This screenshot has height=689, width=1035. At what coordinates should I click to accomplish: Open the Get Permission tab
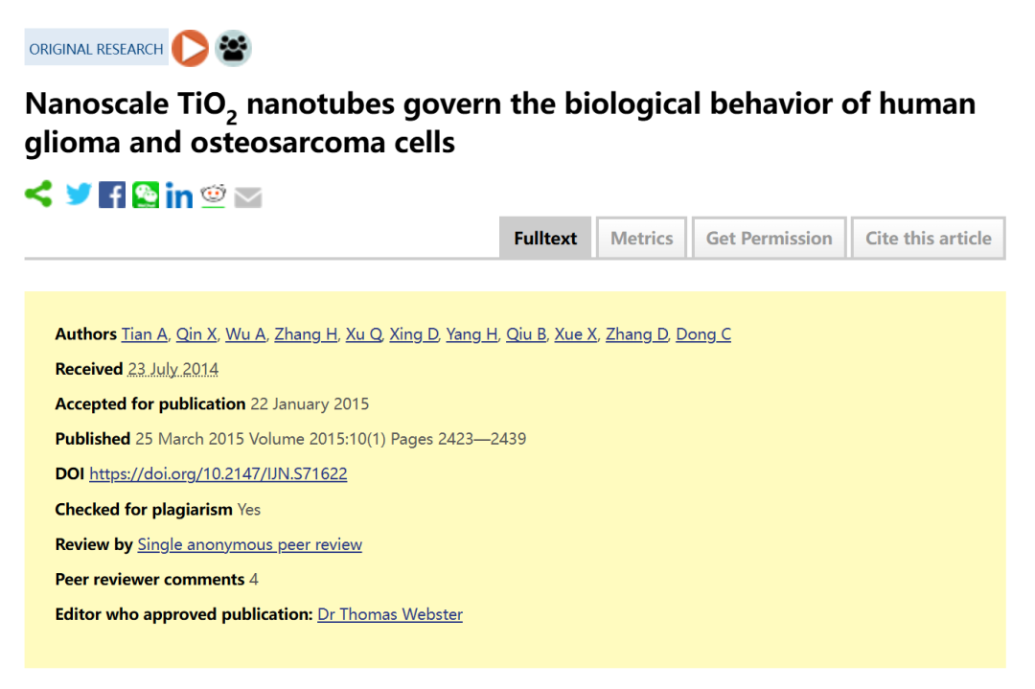click(769, 239)
